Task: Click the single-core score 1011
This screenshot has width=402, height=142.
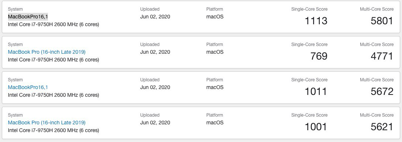Action: pos(316,91)
